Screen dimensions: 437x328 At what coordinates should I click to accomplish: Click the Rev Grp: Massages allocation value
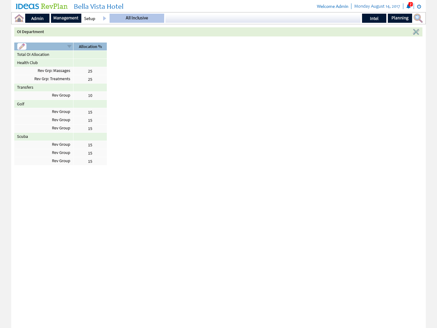coord(90,71)
